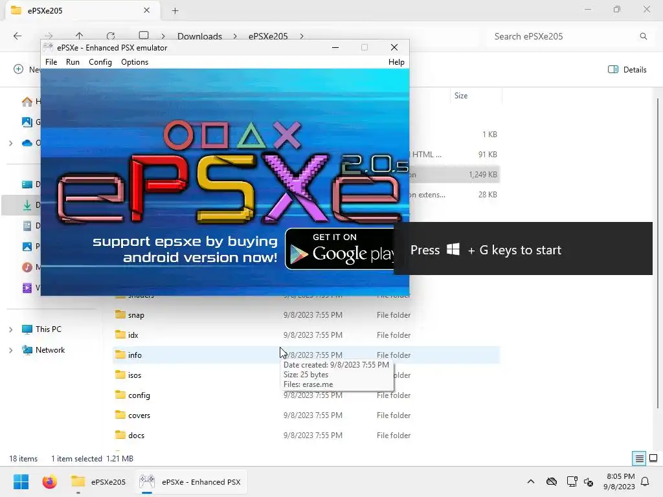Click the Pictures icon in sidebar
Viewport: 663px width, 497px height.
point(27,247)
